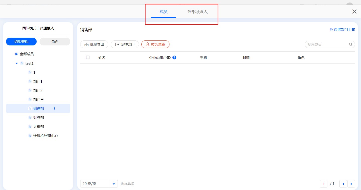
Task: Select the 组织架构 view toggle
Action: coord(21,42)
